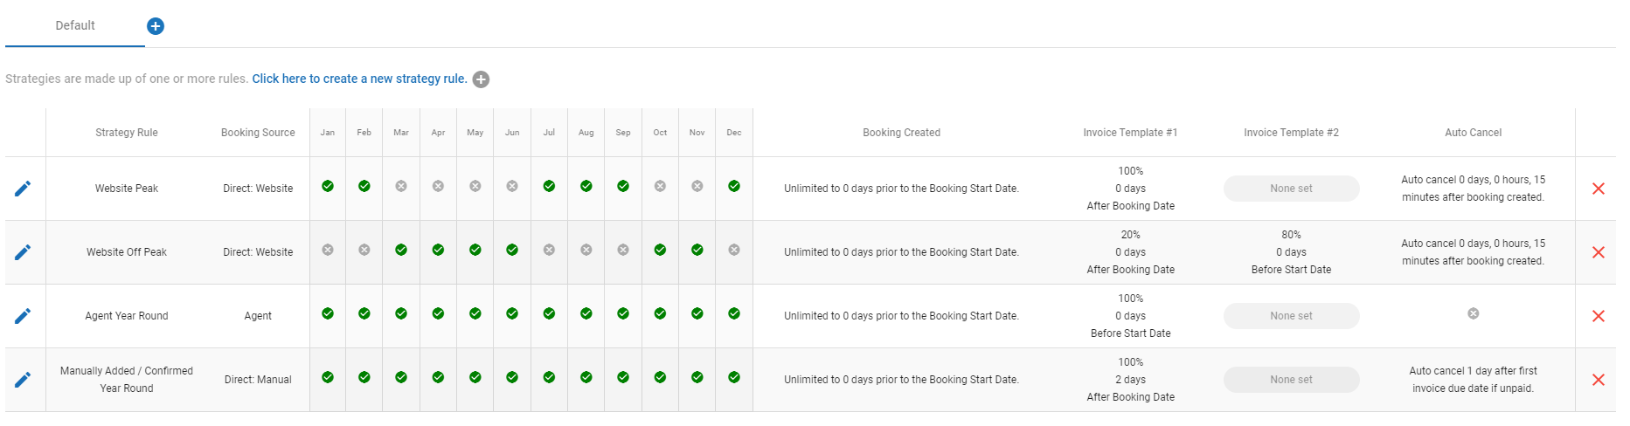Choose Invoice Template #2 for Manually Added rule

(1291, 380)
